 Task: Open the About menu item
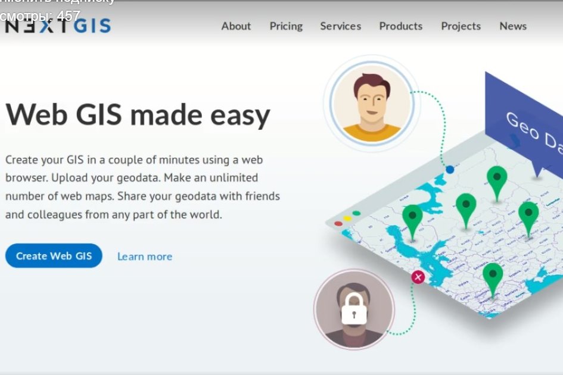click(236, 26)
